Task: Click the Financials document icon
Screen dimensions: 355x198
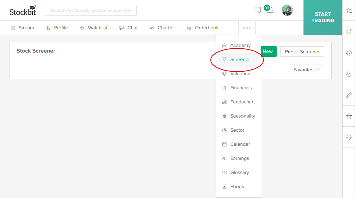Action: click(224, 88)
